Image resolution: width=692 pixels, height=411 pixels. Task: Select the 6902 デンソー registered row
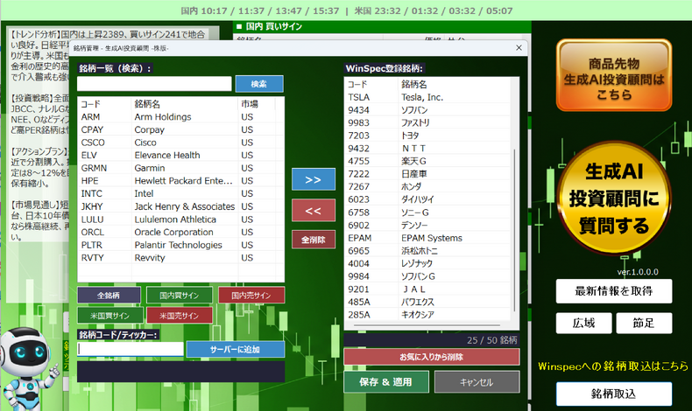[x=427, y=225]
